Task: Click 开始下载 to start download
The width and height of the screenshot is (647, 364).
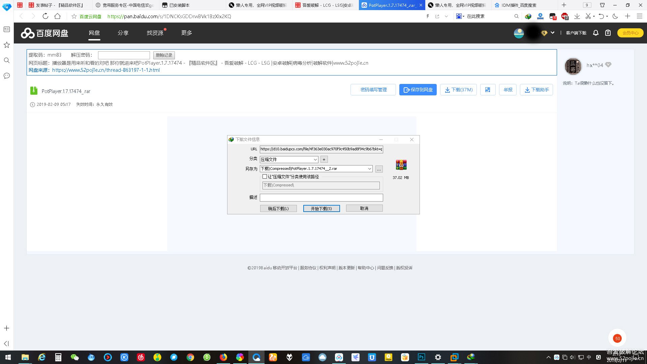Action: click(x=321, y=209)
